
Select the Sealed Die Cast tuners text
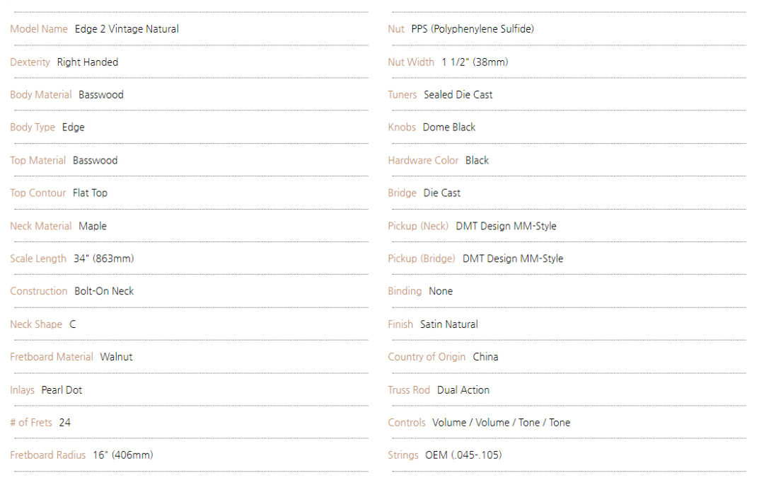tap(458, 95)
